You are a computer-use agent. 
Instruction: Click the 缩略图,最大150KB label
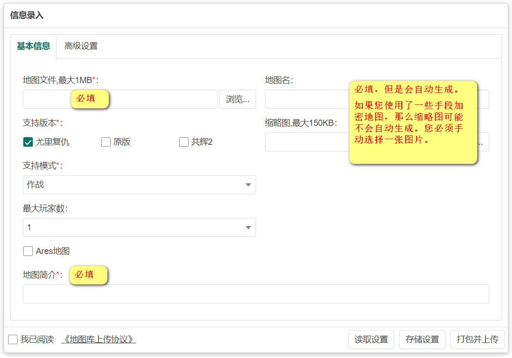(x=301, y=123)
